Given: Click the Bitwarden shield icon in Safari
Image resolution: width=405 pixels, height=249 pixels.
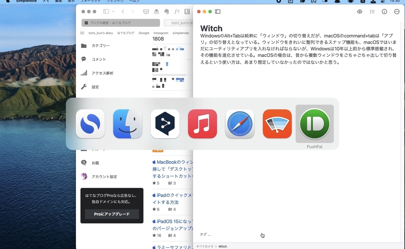Looking at the screenshot, I should pos(187,11).
